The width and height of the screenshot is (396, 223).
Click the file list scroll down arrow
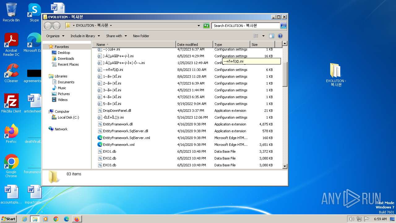coord(285,166)
